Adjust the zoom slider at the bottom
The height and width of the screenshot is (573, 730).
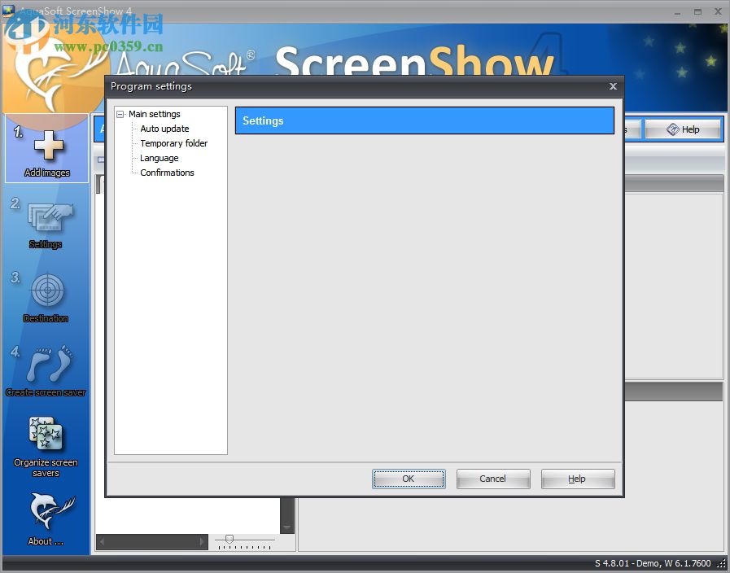pos(229,537)
